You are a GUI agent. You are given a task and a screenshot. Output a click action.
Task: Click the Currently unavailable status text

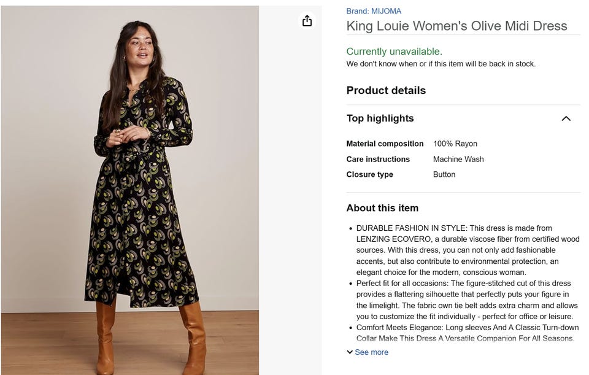394,52
